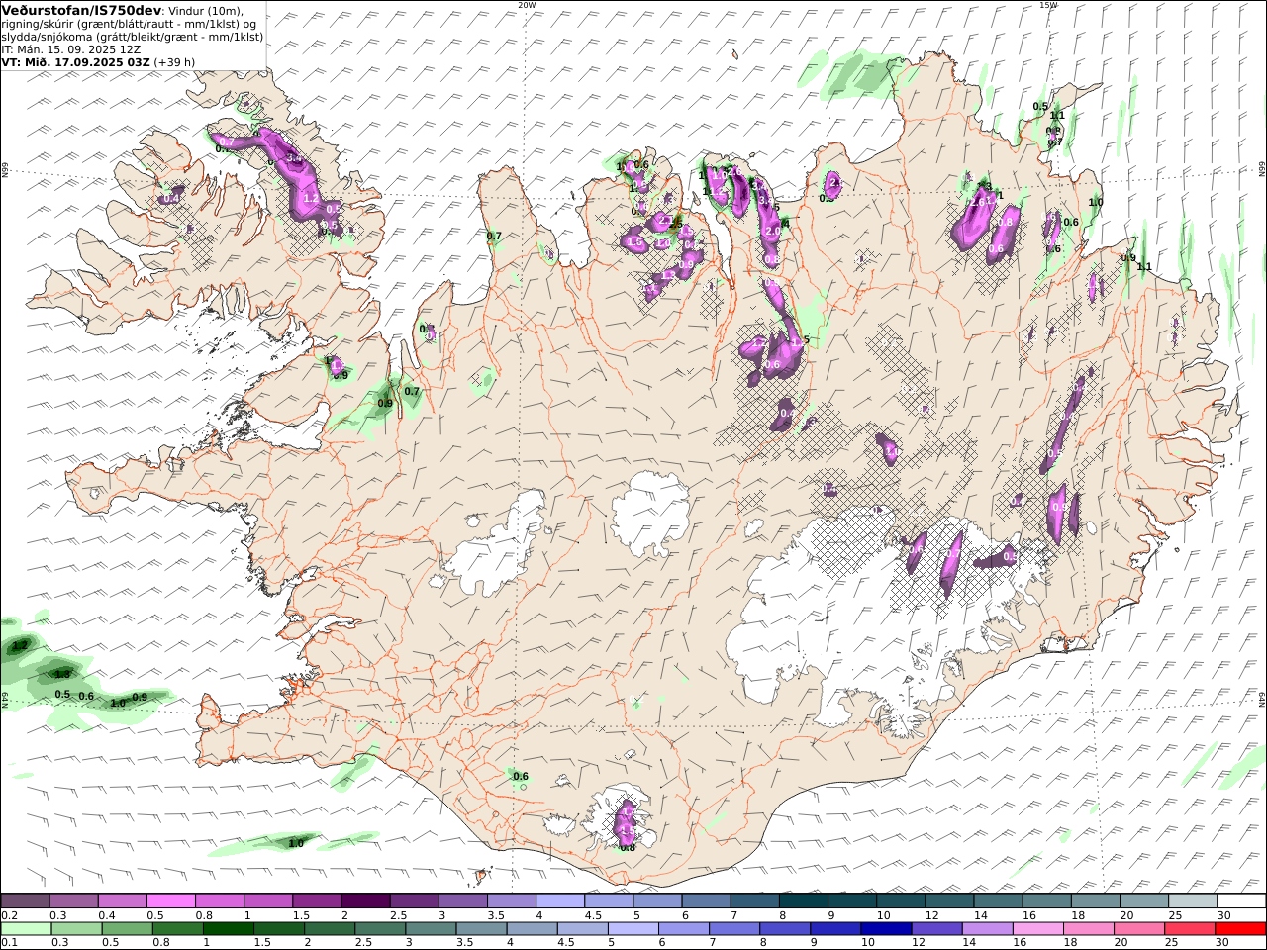The image size is (1267, 950).
Task: Pick the crimson rain swatch starting at 25
Action: (x=1189, y=928)
